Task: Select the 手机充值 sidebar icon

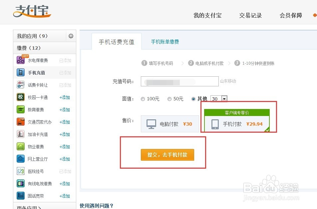Action: [21, 72]
